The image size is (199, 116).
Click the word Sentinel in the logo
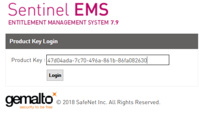tap(38, 10)
